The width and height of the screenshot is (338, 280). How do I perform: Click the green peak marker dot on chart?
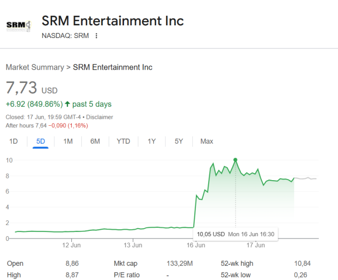pos(236,160)
